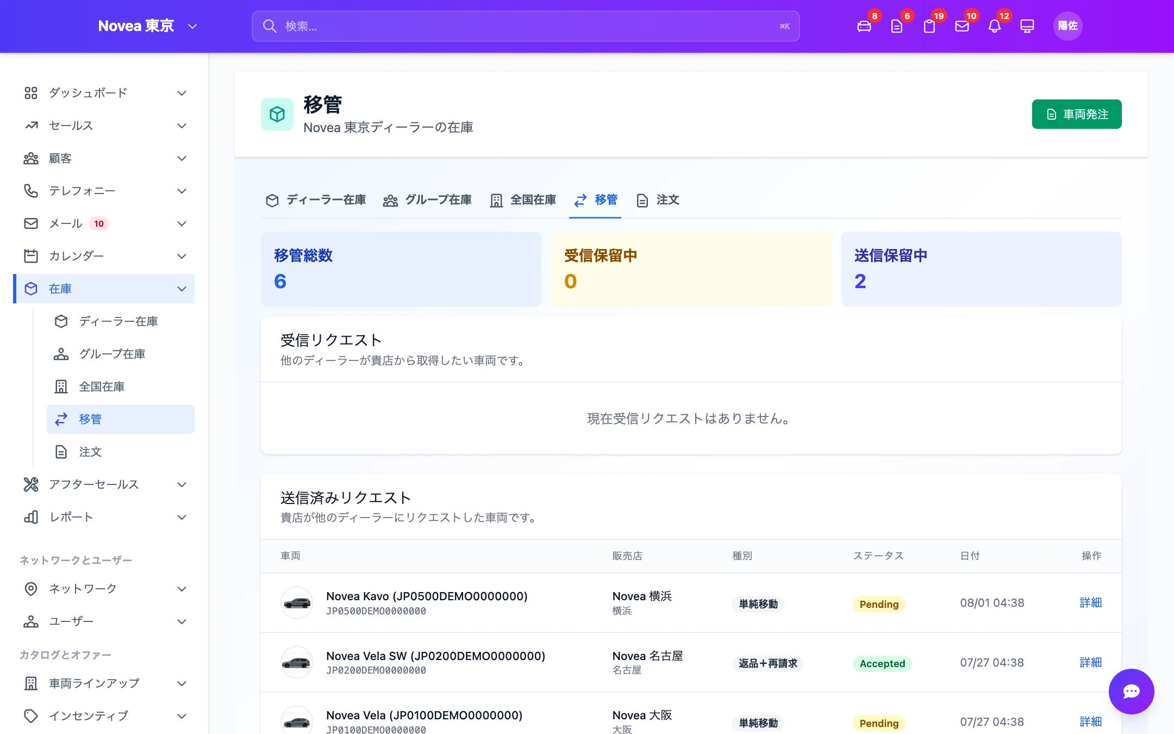Click the 車両発注 button
Viewport: 1174px width, 734px height.
click(1077, 114)
